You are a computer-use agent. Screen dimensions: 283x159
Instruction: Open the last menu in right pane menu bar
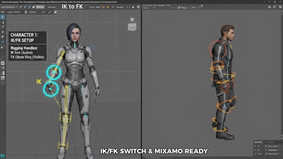(169, 5)
